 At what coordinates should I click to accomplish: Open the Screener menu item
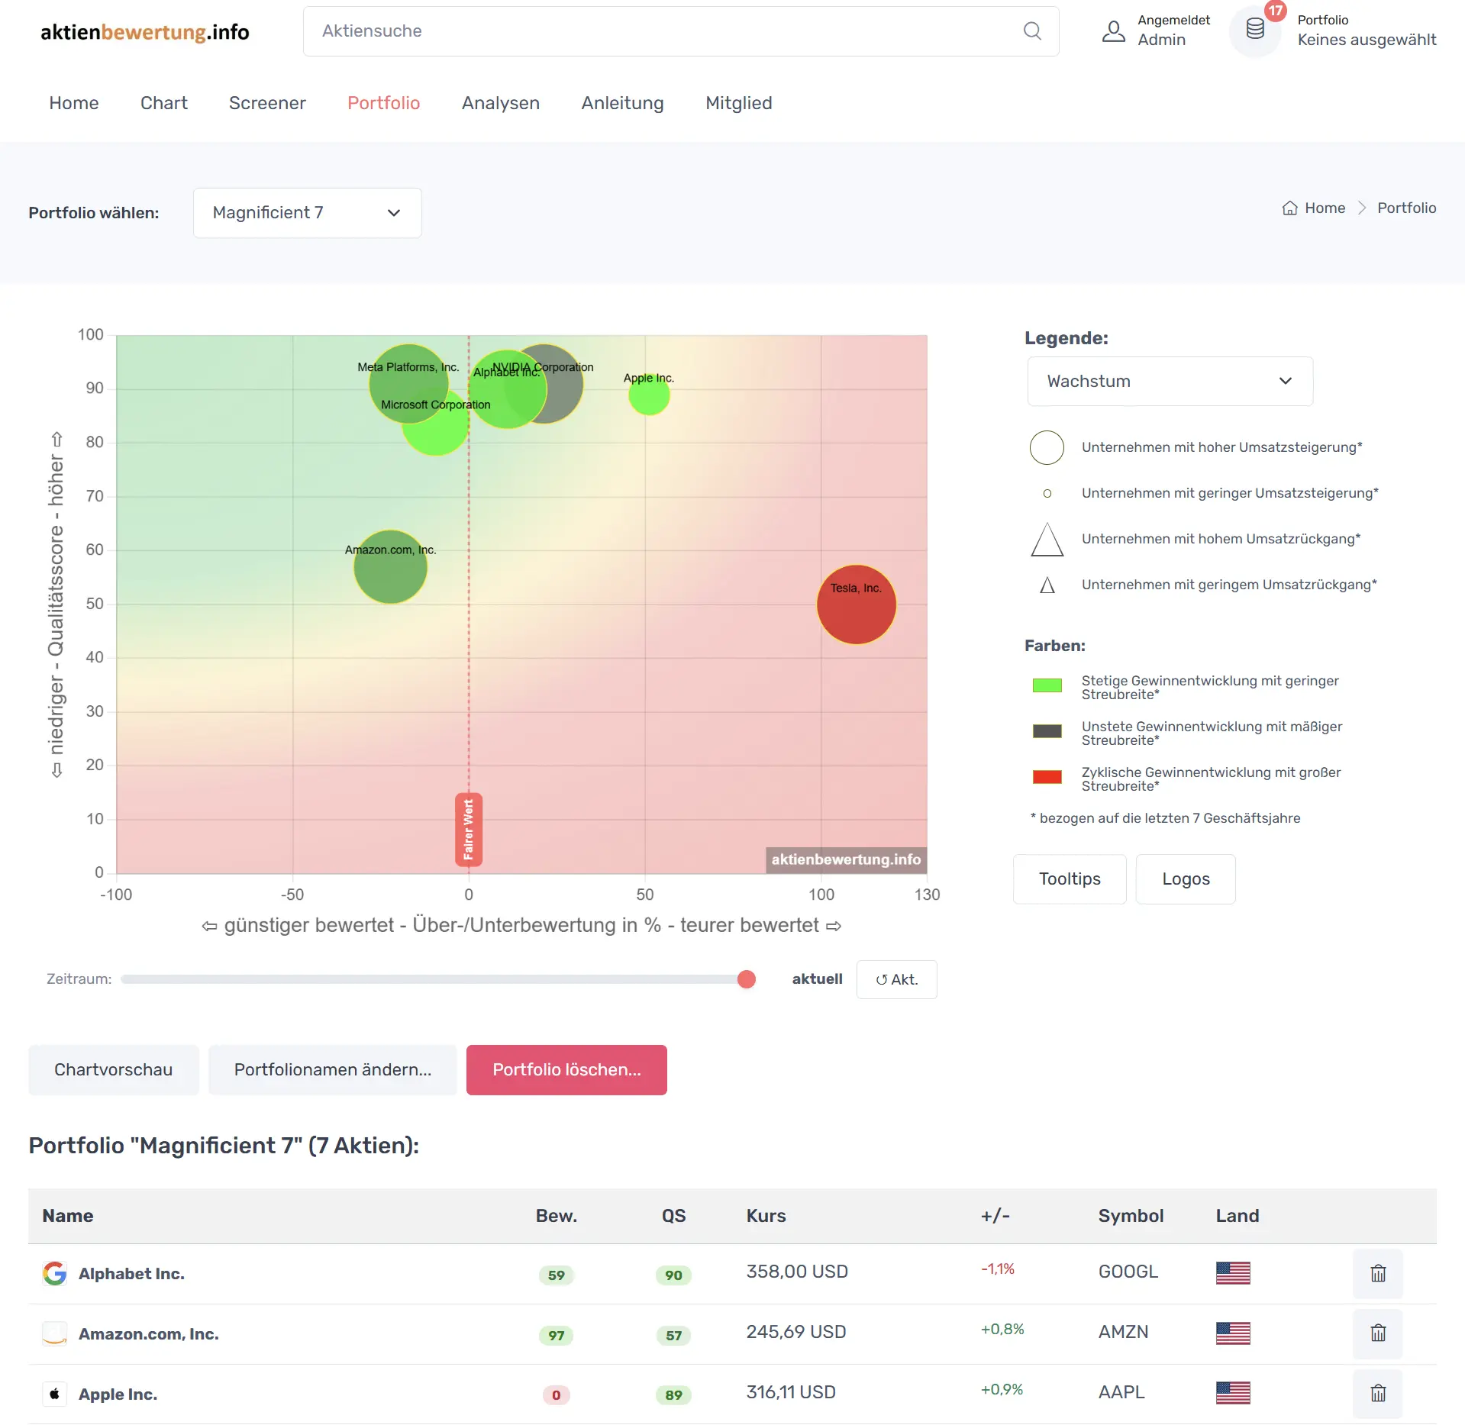point(267,103)
